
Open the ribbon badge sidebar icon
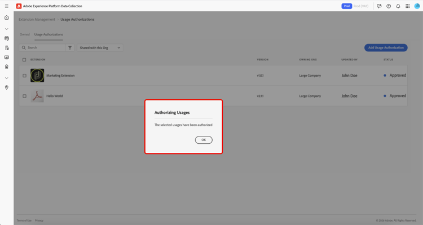tap(6, 67)
